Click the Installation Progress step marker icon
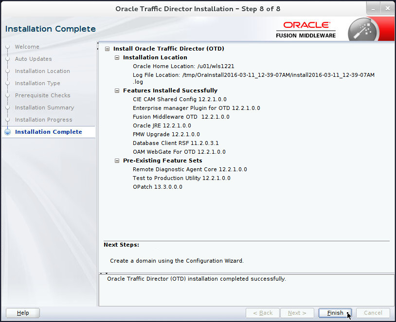The image size is (396, 322). [7, 120]
